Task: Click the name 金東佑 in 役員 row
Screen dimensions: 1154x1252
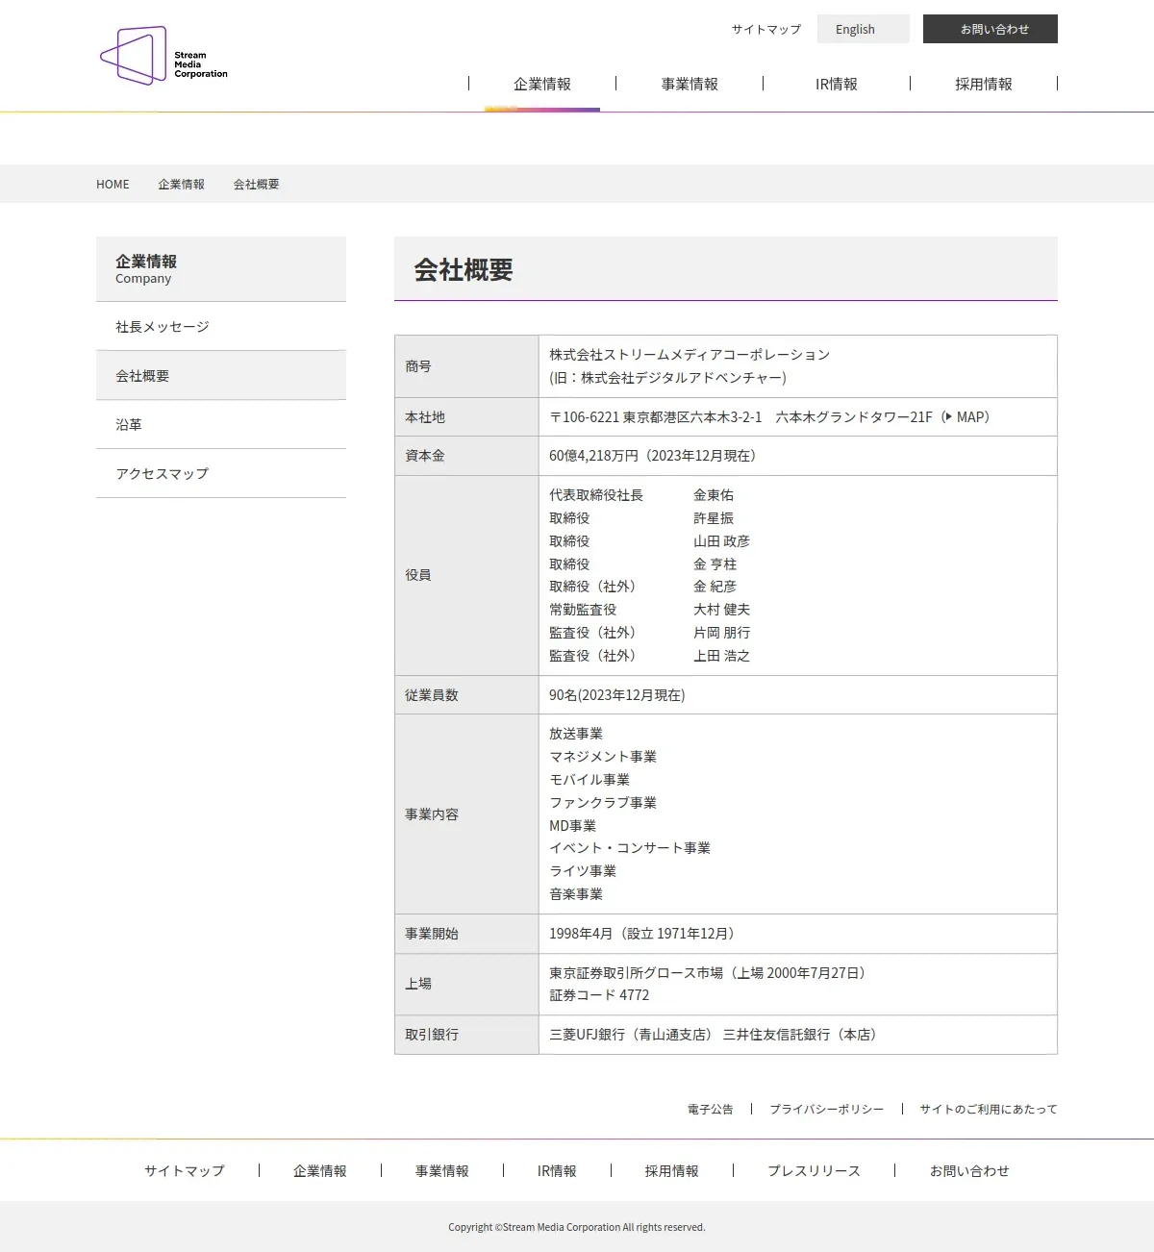Action: pos(714,495)
